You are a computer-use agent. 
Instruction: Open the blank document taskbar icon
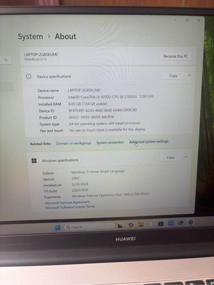(x=151, y=224)
